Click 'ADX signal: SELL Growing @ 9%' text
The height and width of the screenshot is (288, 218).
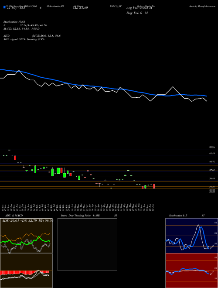tap(24, 39)
